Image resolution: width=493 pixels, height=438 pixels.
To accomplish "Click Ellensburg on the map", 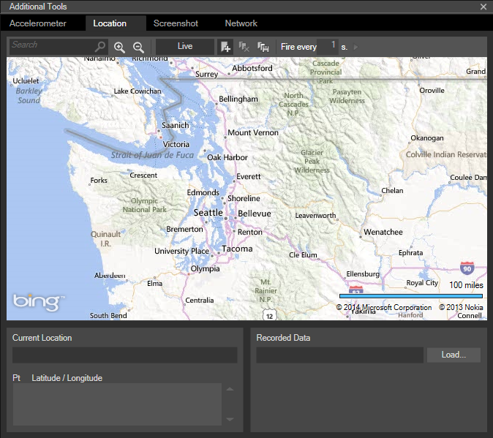I will point(363,274).
